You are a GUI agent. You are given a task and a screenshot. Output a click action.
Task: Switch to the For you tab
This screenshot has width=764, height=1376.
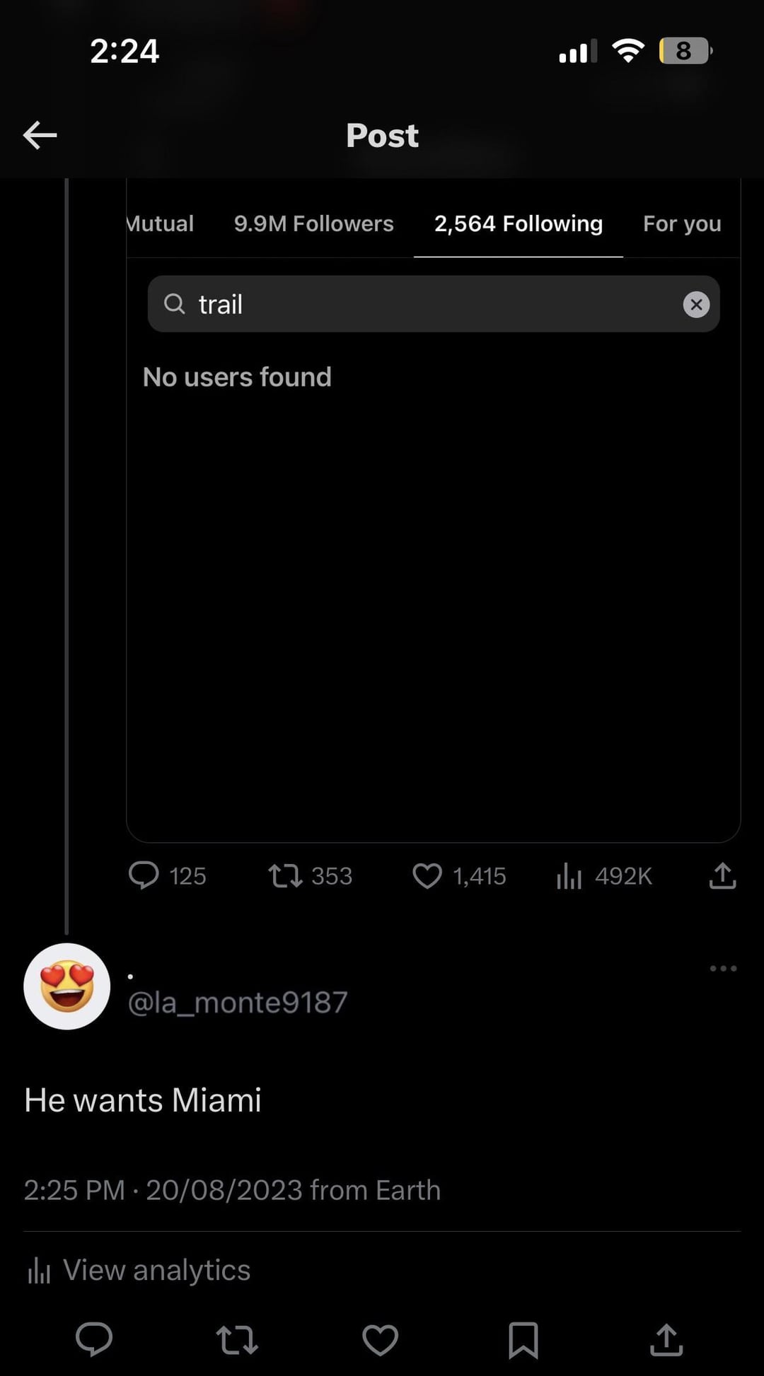(x=682, y=223)
